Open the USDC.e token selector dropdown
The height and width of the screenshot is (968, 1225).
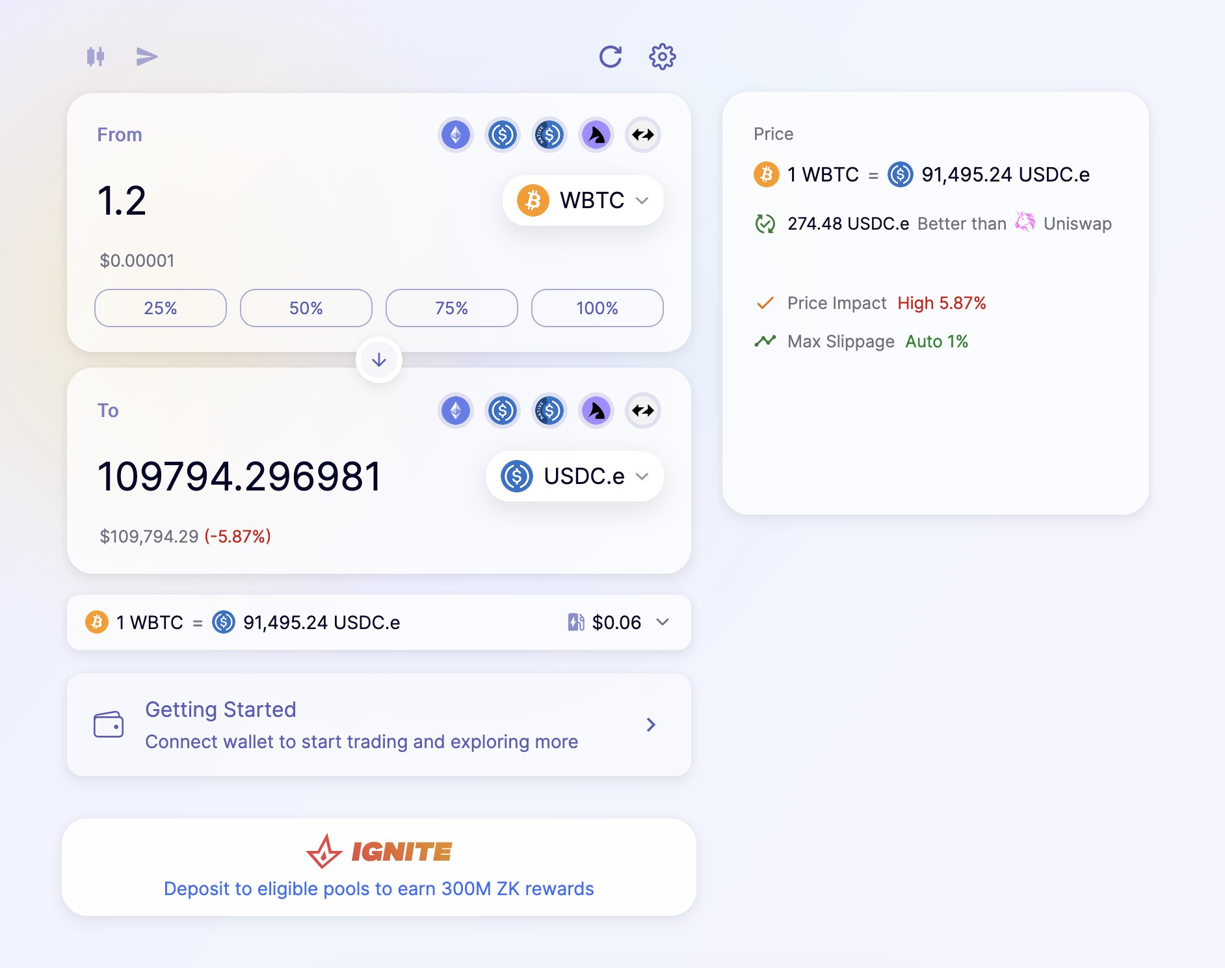[575, 476]
